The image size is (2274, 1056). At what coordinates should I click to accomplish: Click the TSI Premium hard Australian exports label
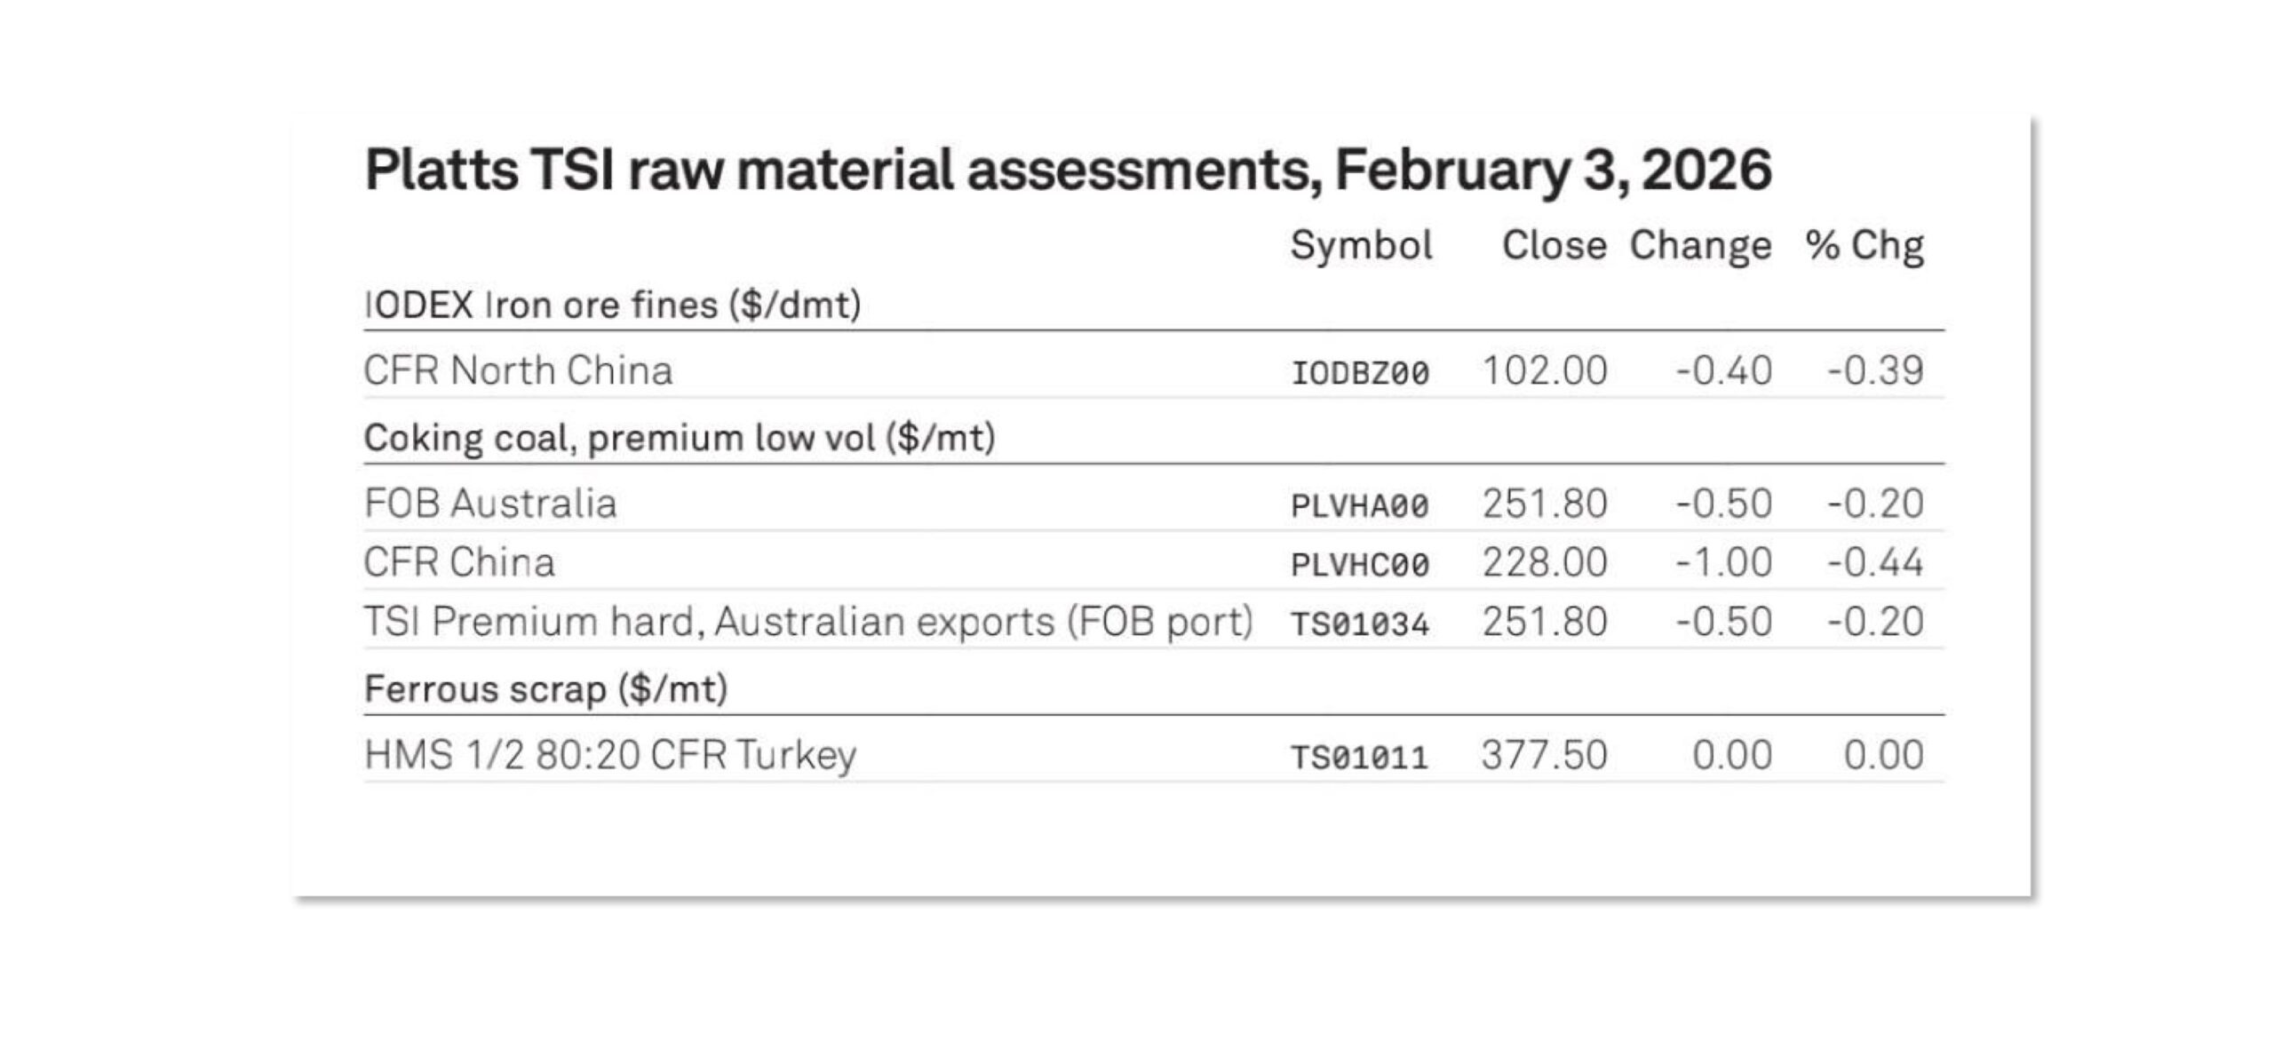click(808, 622)
